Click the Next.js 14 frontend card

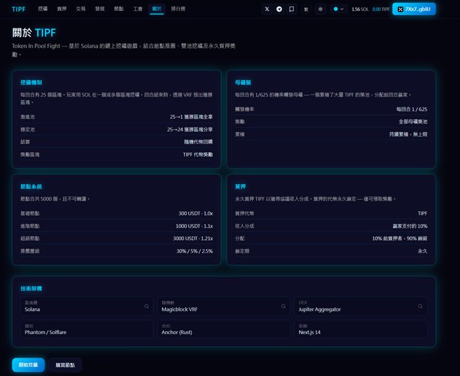click(x=361, y=329)
